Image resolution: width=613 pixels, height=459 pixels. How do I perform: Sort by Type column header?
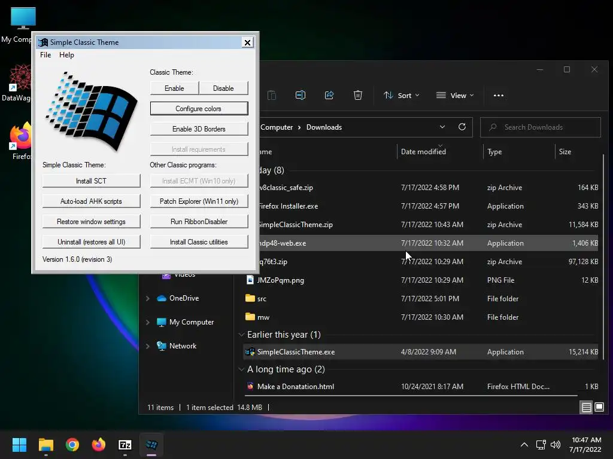(494, 151)
